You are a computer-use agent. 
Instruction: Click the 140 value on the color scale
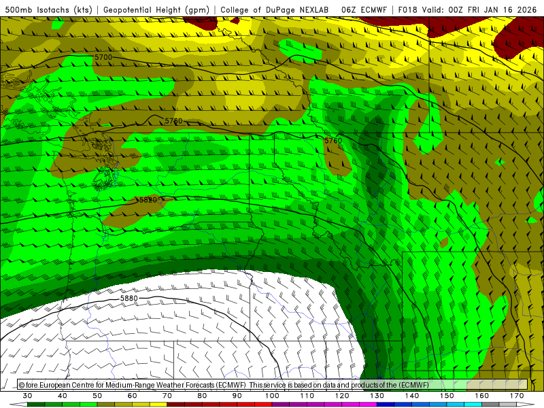pyautogui.click(x=412, y=396)
